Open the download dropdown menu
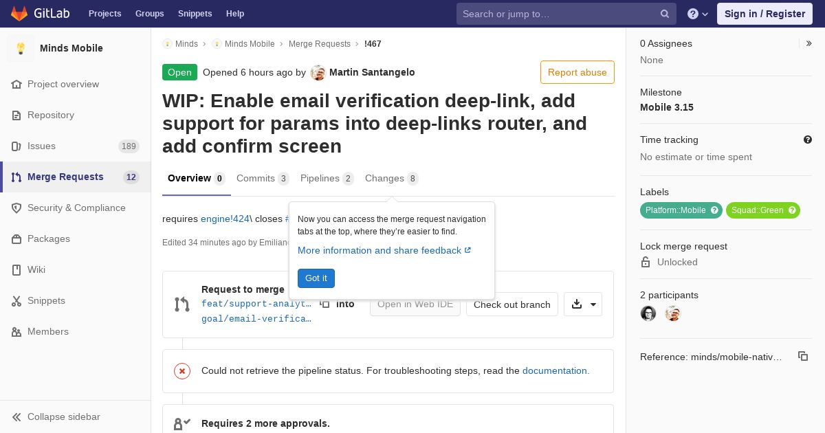The width and height of the screenshot is (825, 433). pos(583,304)
